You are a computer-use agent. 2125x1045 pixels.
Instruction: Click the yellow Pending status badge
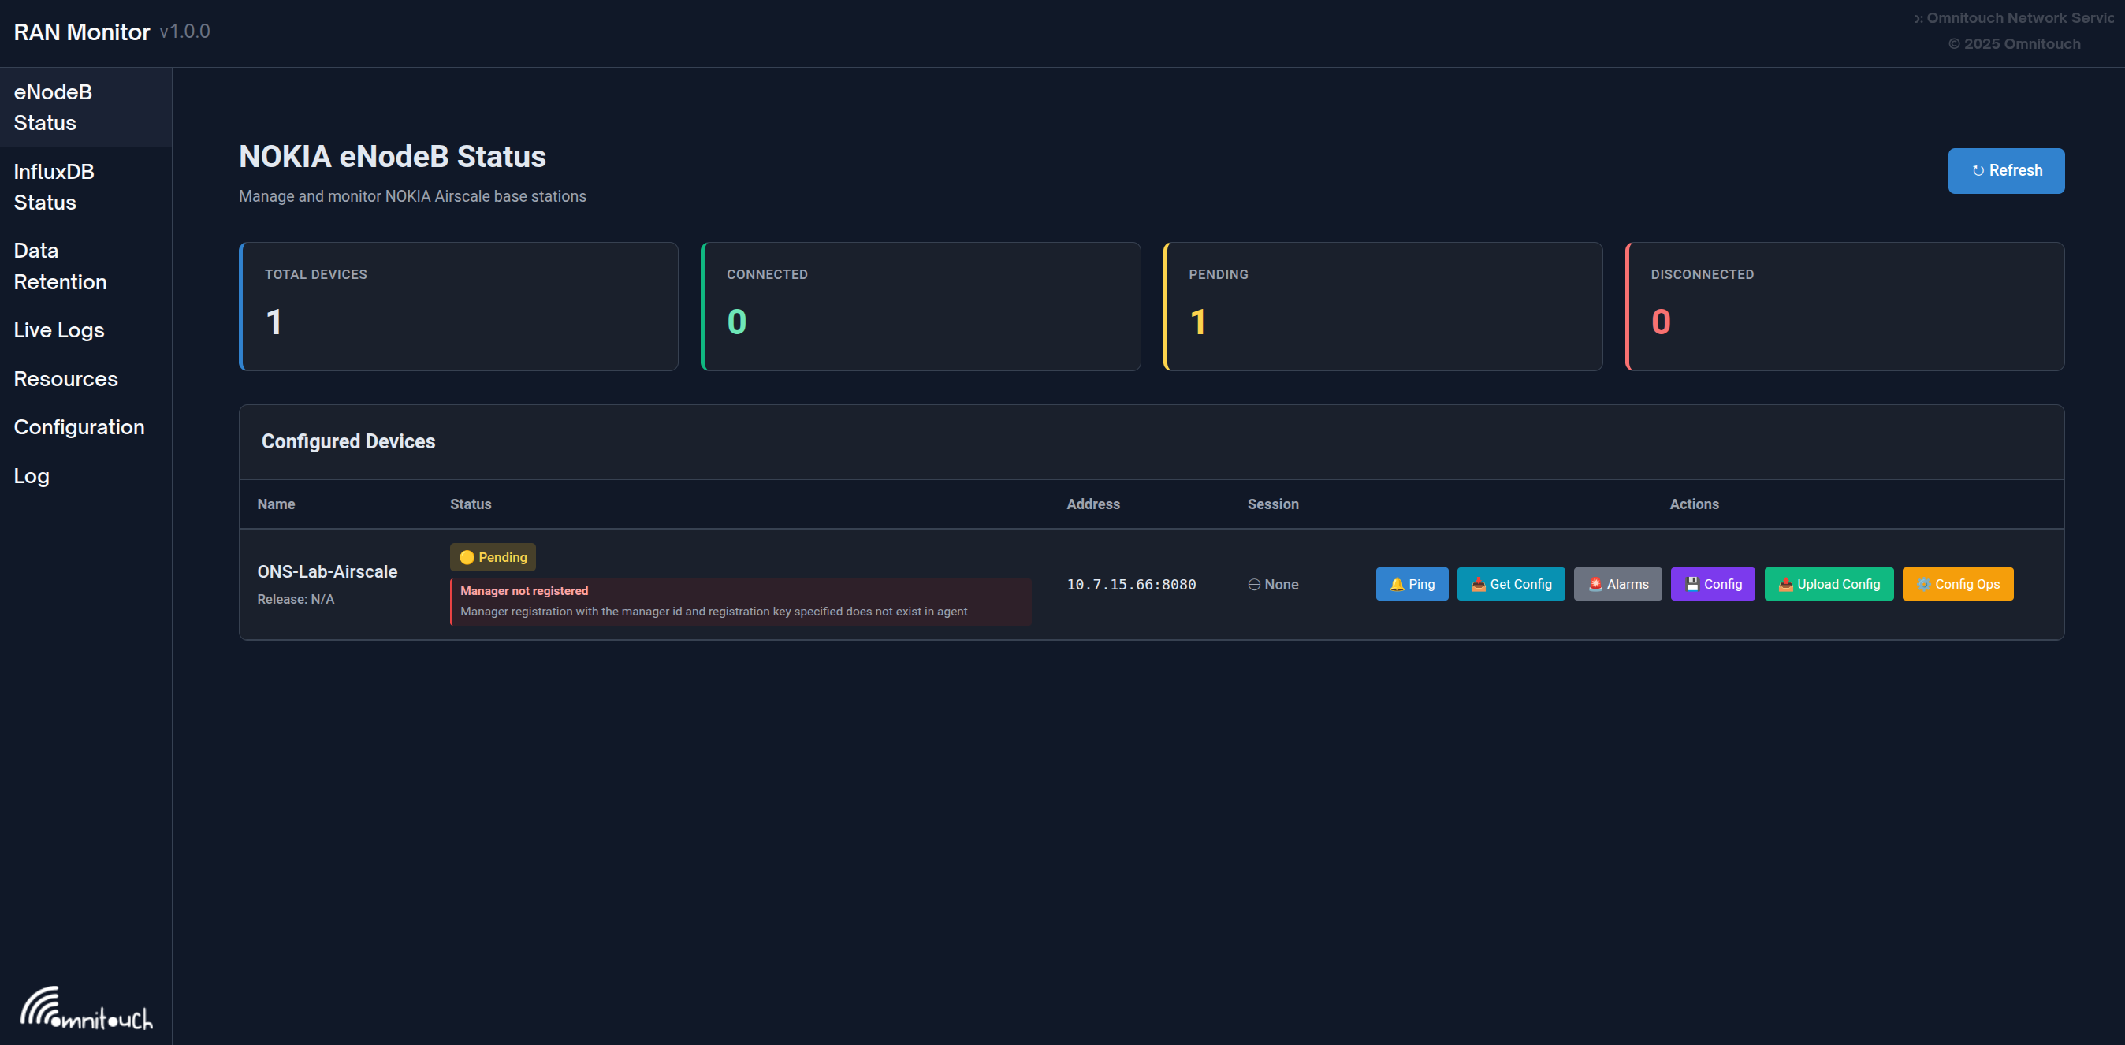coord(493,556)
